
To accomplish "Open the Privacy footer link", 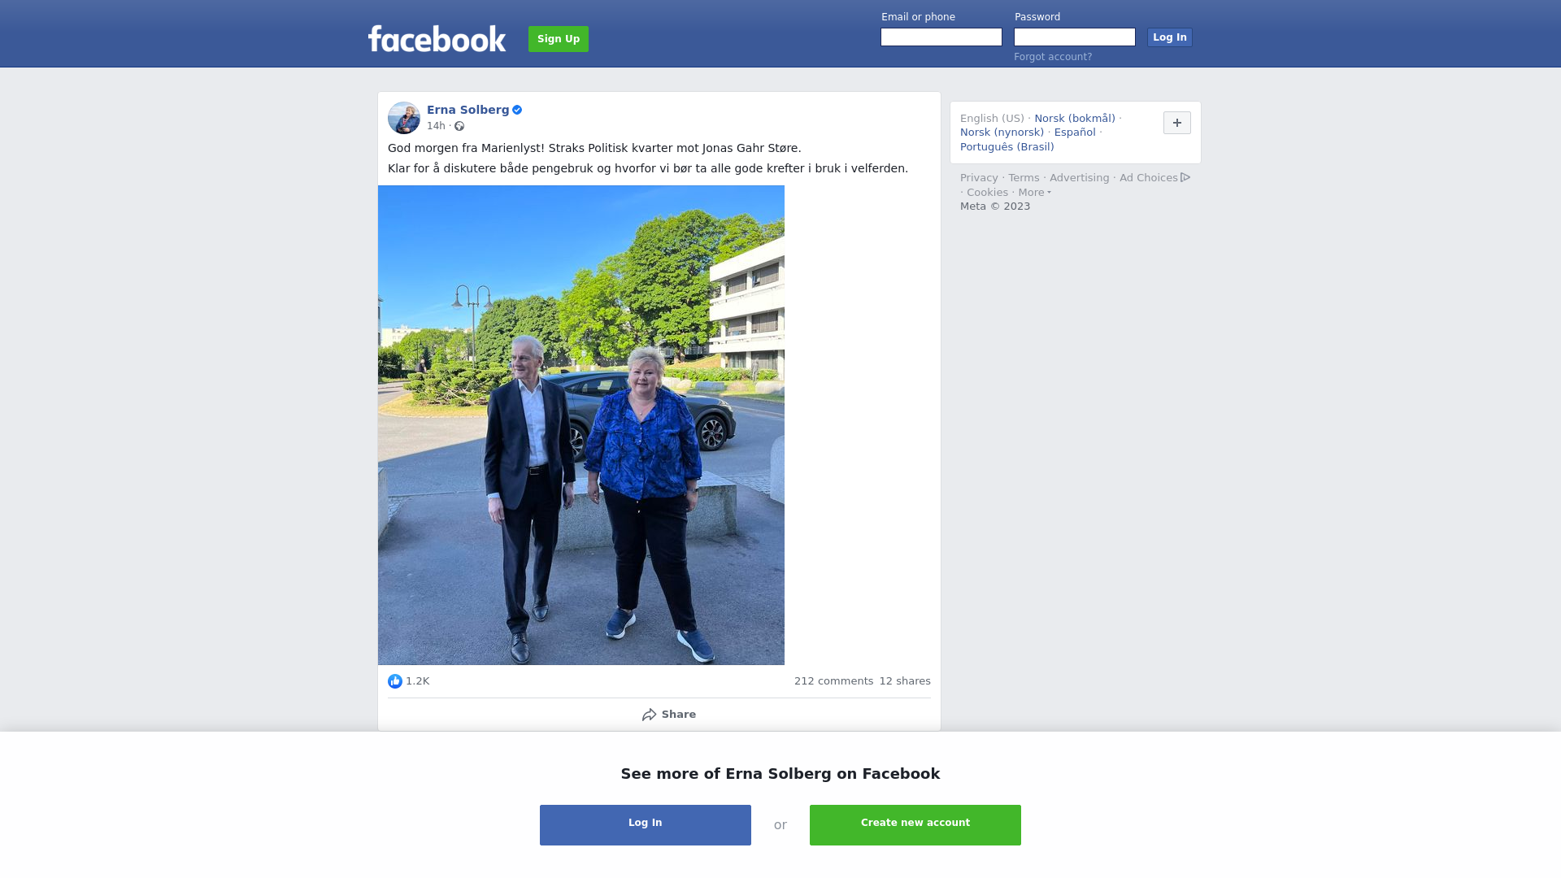I will tap(979, 178).
